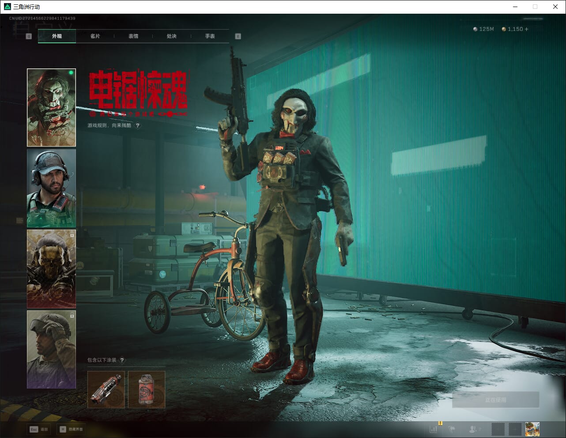
Task: Select the golden skull mask skin
Action: point(51,268)
